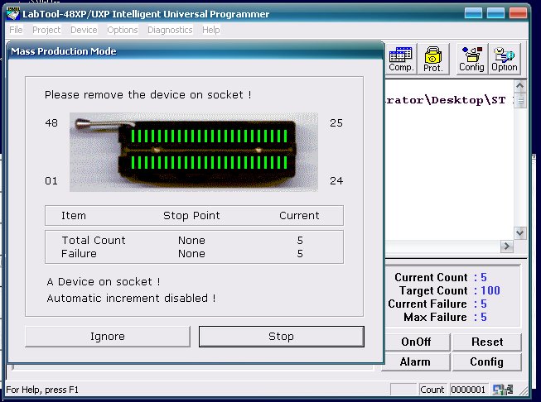This screenshot has width=541, height=402.
Task: Open the Help menu
Action: tap(210, 30)
